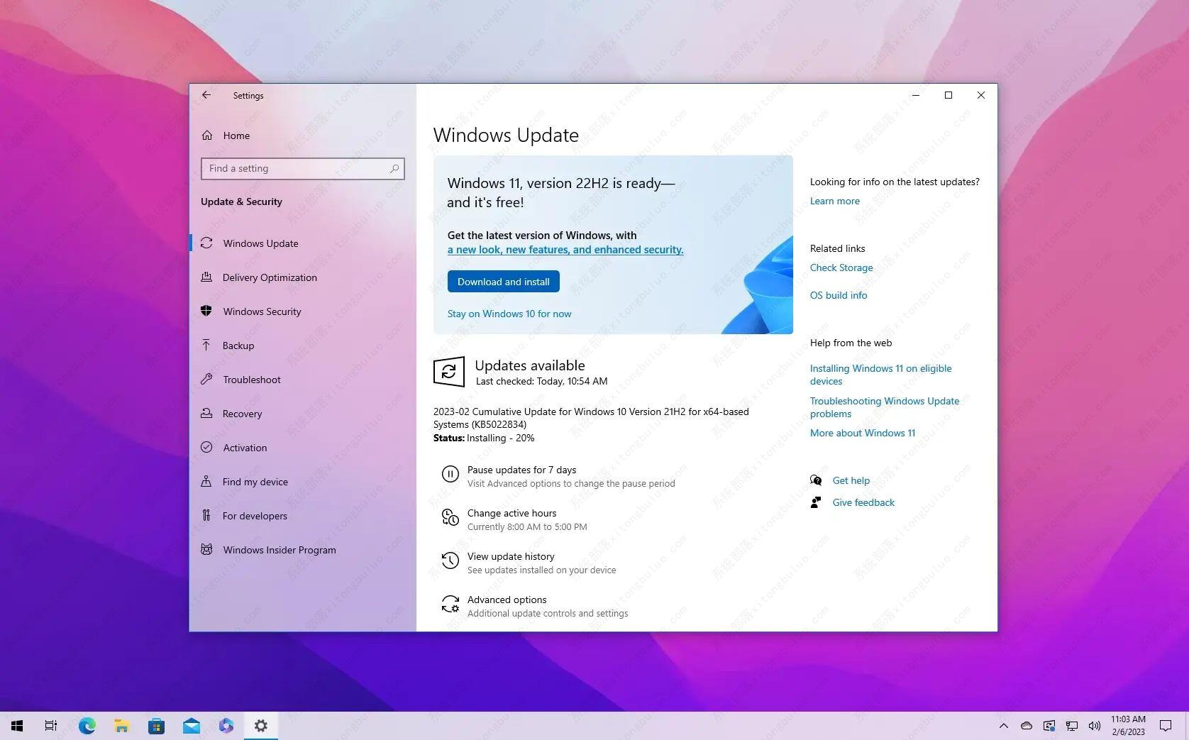Open the Recovery section icon
Image resolution: width=1189 pixels, height=740 pixels.
pyautogui.click(x=206, y=414)
